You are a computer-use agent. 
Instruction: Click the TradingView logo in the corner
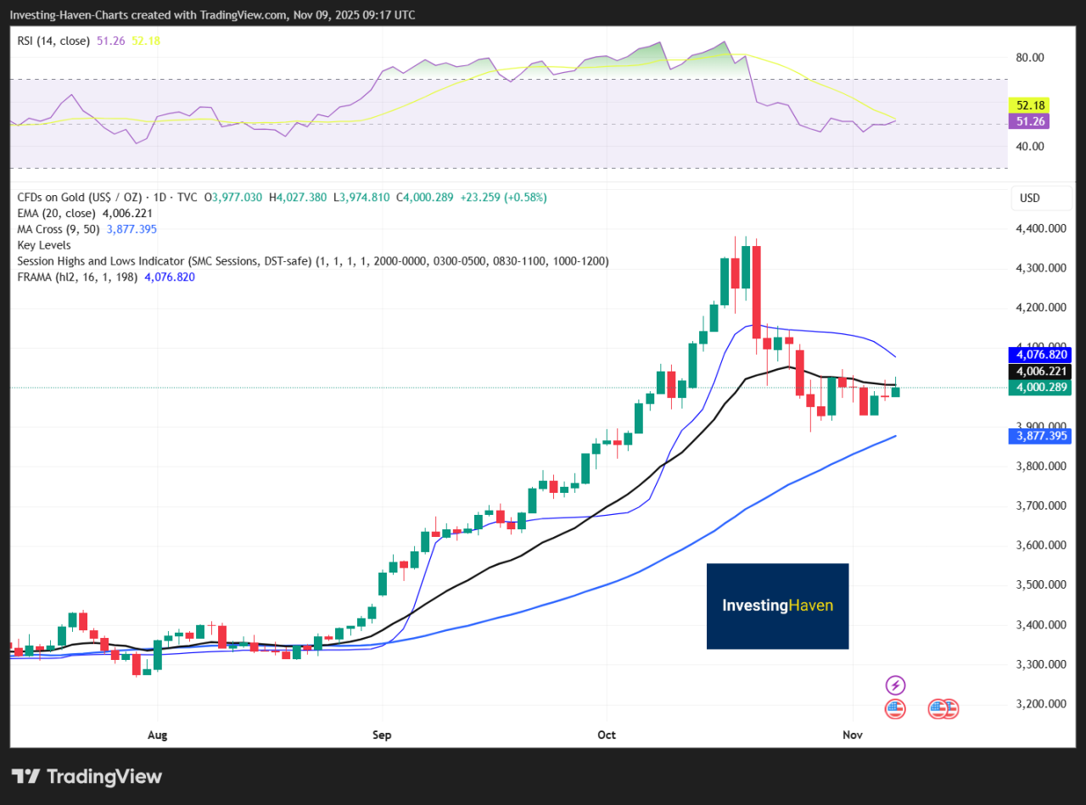85,776
